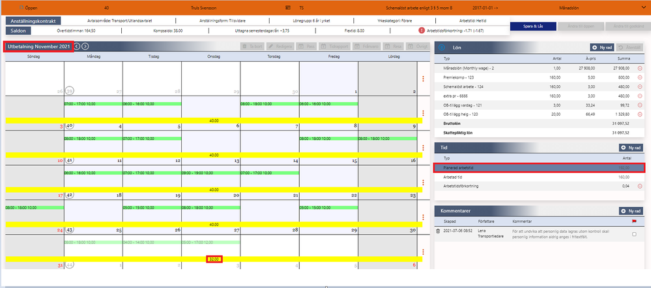Remove the Premiekomp - 123 salary row
Viewport: 651px width, 288px height.
(640, 77)
